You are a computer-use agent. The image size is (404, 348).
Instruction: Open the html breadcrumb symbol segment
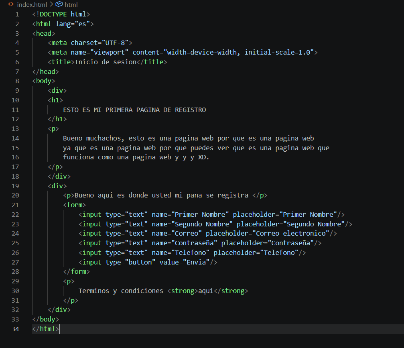click(x=71, y=5)
